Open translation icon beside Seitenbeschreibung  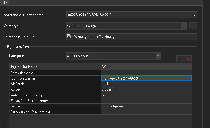pos(69,36)
